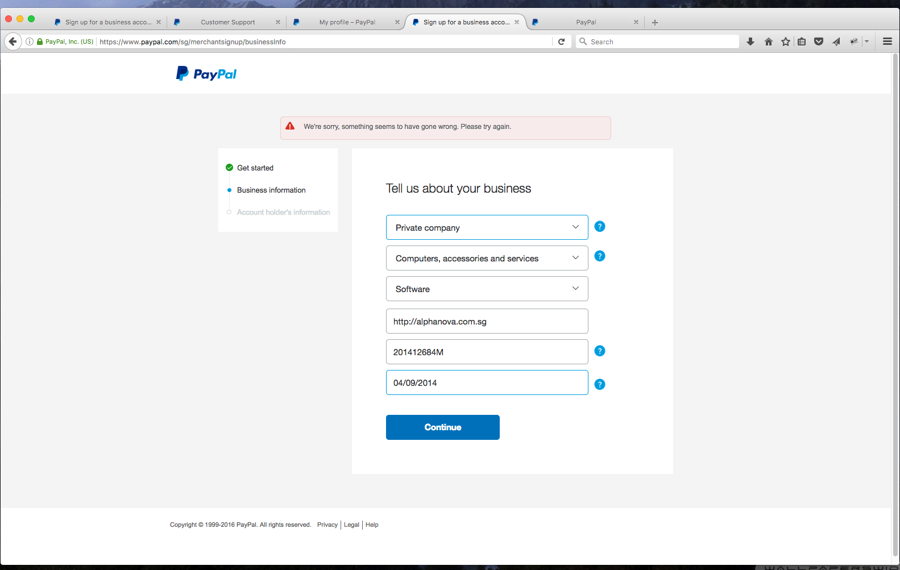900x570 pixels.
Task: Click the Pocket save icon
Action: [819, 41]
